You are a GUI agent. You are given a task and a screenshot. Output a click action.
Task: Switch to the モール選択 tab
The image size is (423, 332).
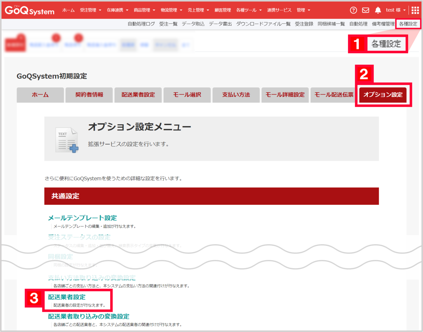[x=187, y=95]
